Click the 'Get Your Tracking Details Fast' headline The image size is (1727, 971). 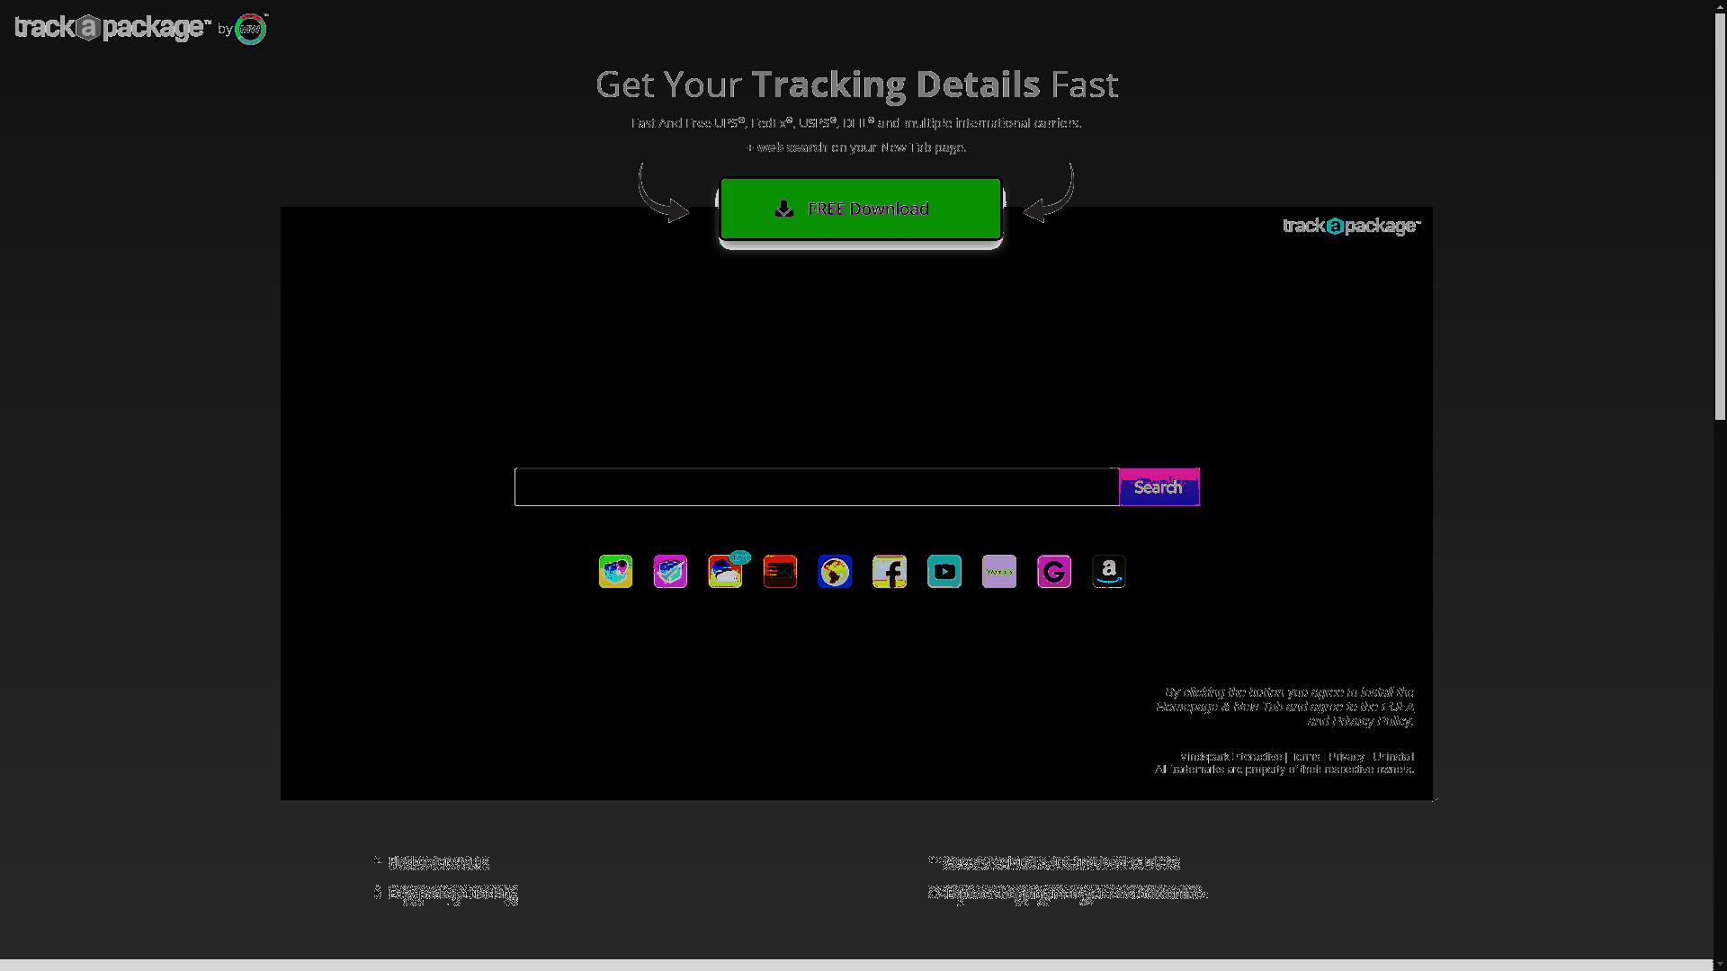point(856,85)
